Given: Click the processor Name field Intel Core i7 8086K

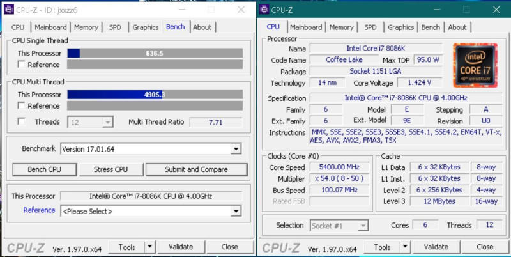Looking at the screenshot, I should 376,49.
